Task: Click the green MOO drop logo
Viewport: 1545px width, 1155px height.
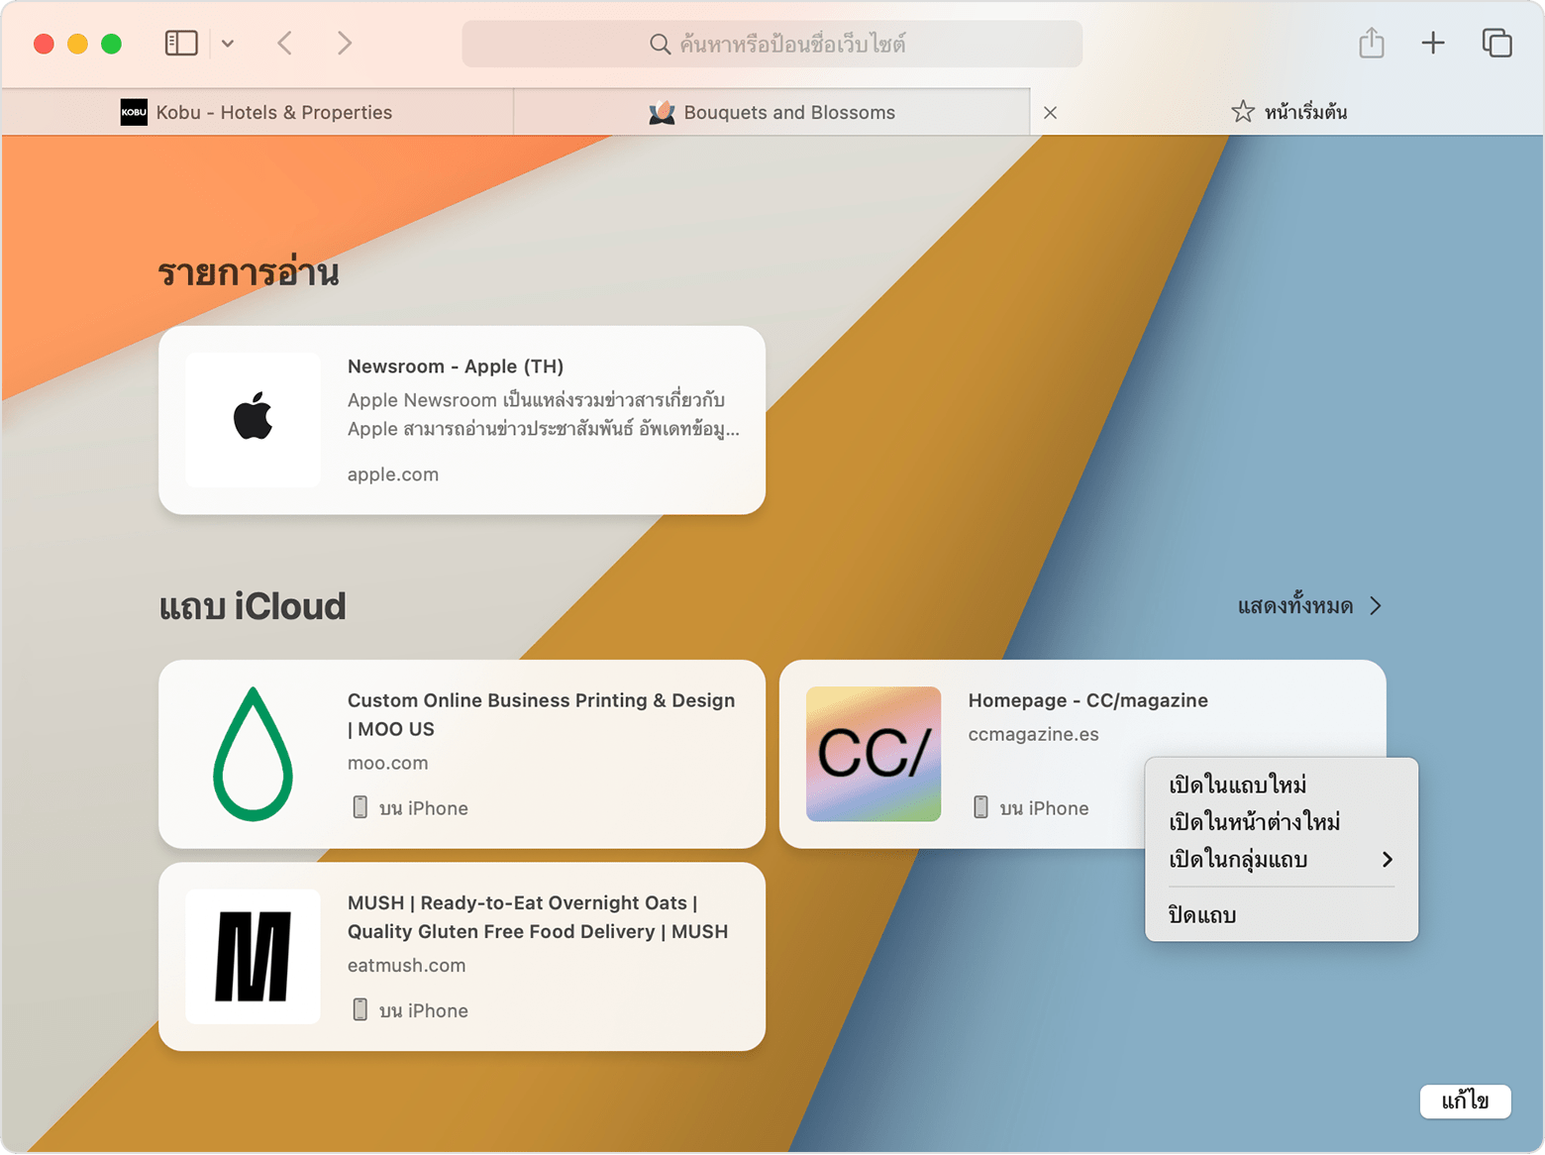Action: click(x=253, y=754)
